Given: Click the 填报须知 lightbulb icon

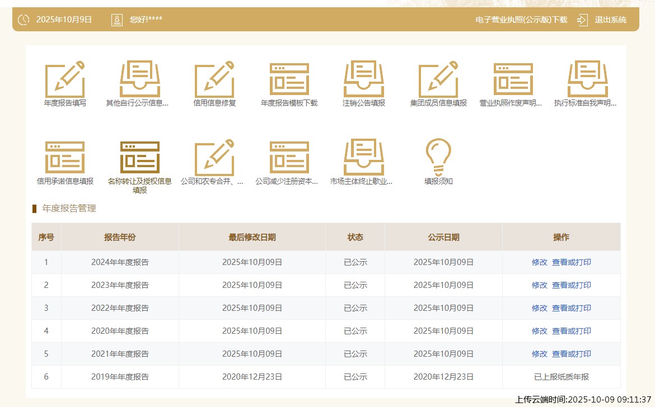Looking at the screenshot, I should [x=438, y=158].
